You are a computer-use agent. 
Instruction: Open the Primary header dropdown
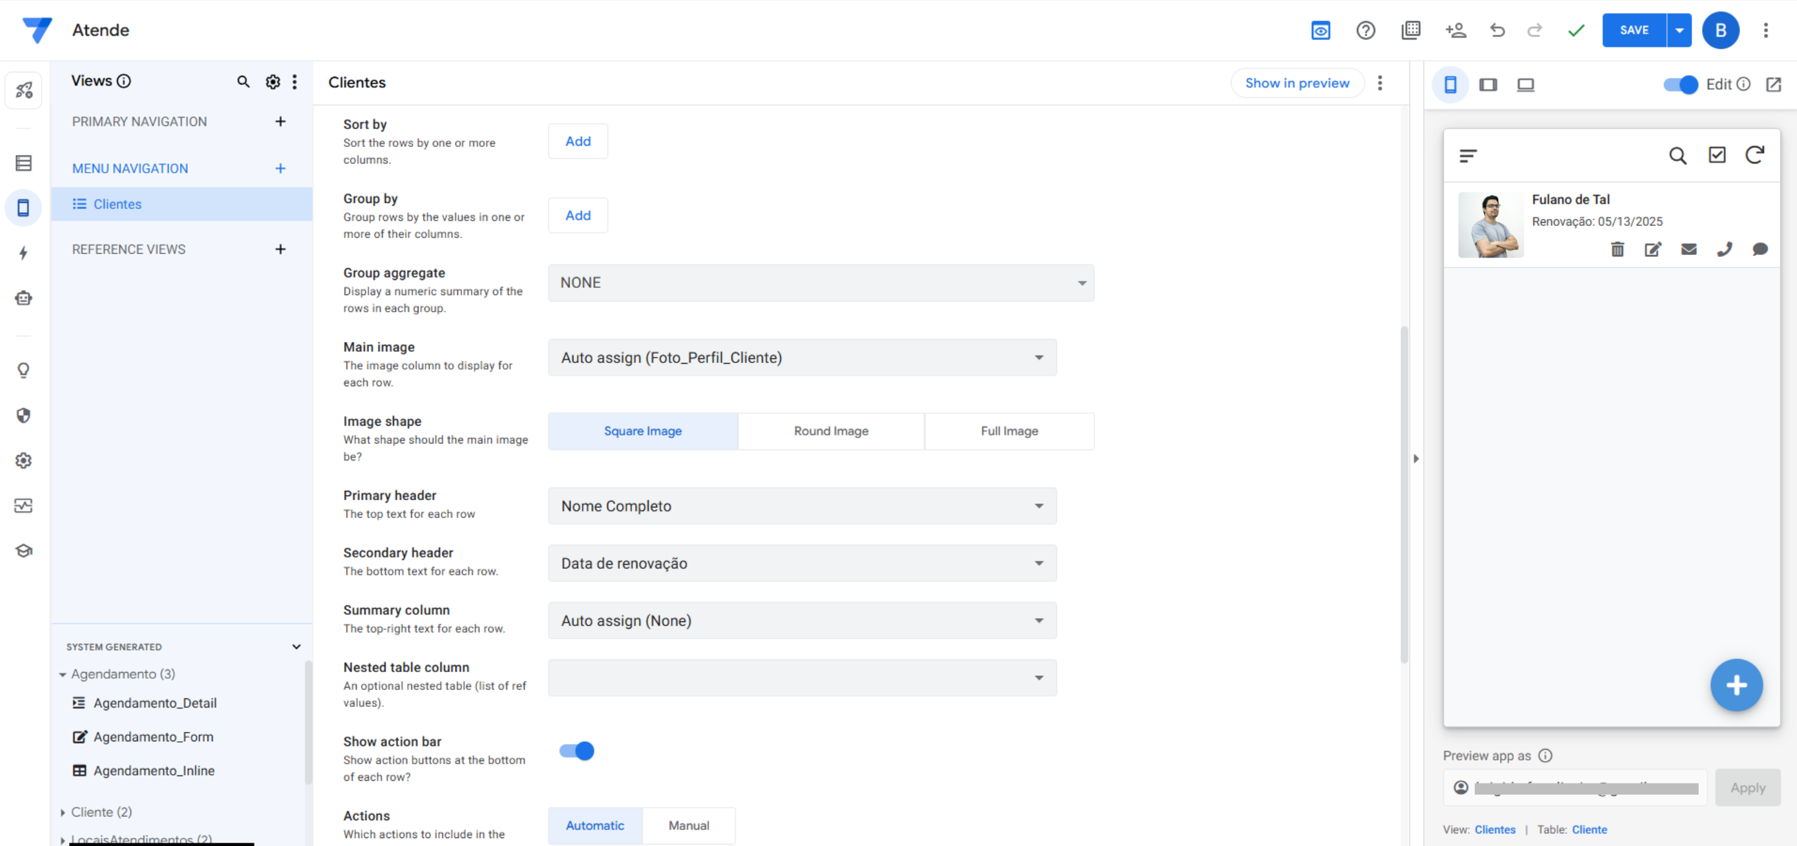(x=801, y=505)
